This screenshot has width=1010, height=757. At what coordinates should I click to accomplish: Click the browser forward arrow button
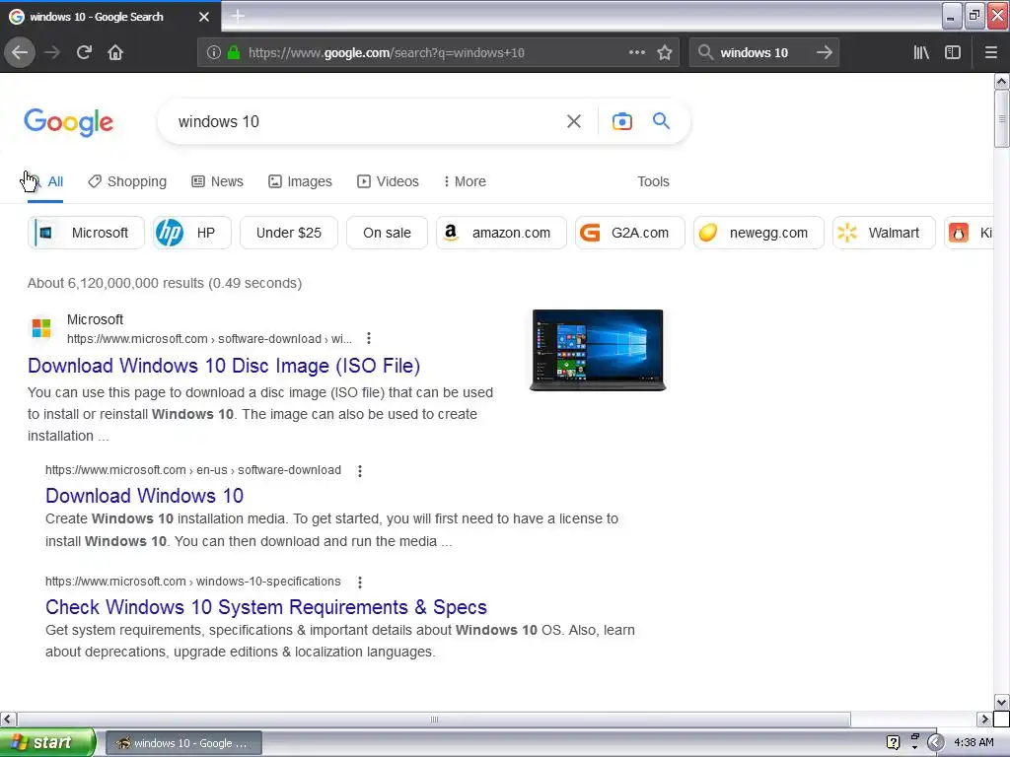pyautogui.click(x=52, y=52)
